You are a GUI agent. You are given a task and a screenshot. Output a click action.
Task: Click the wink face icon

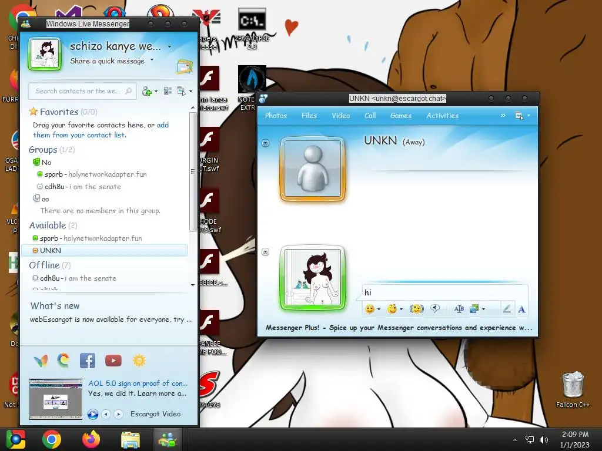392,309
